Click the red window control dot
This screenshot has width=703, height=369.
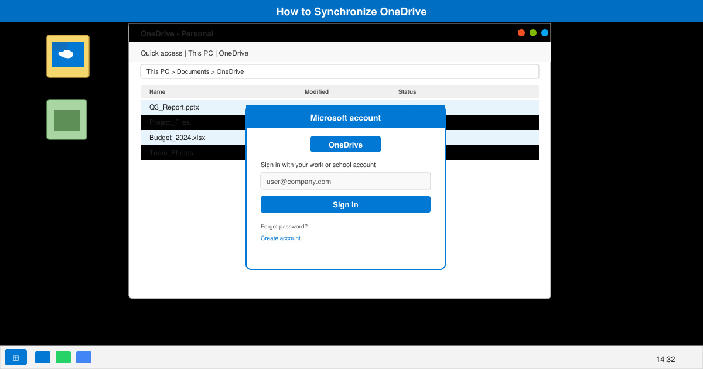click(x=521, y=33)
